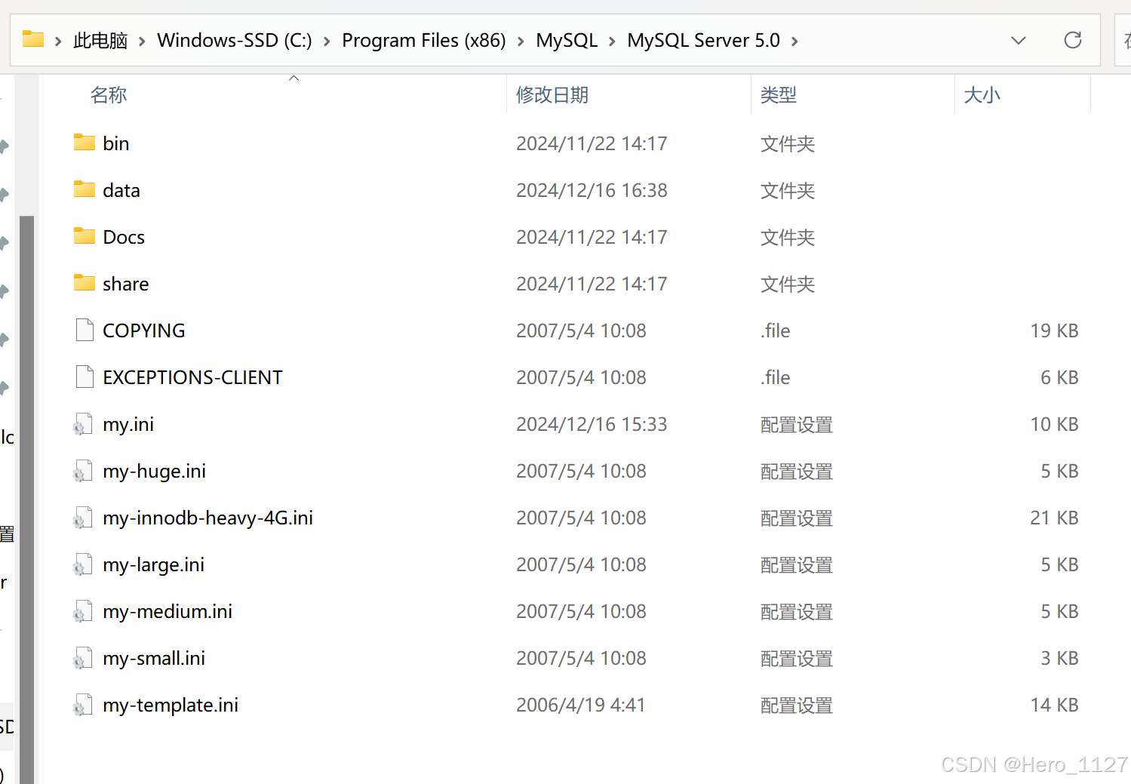Sort by 修改日期 column header
Image resolution: width=1131 pixels, height=784 pixels.
[552, 95]
